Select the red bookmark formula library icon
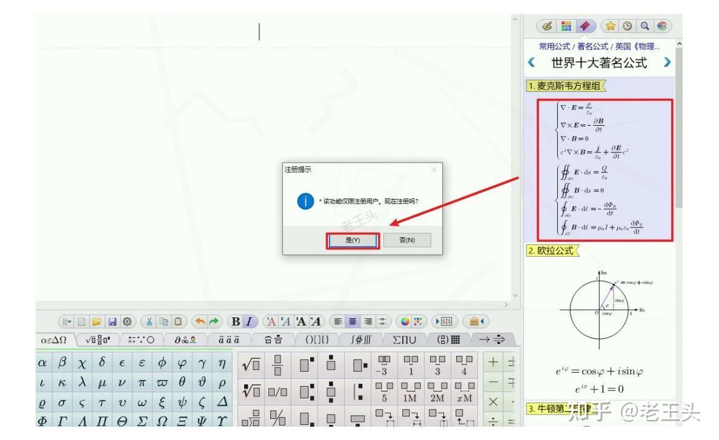Viewport: 719px width, 440px height. pyautogui.click(x=585, y=26)
